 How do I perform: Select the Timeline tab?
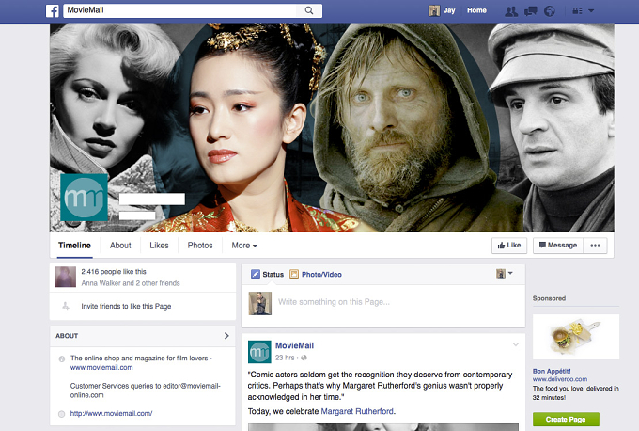[74, 246]
